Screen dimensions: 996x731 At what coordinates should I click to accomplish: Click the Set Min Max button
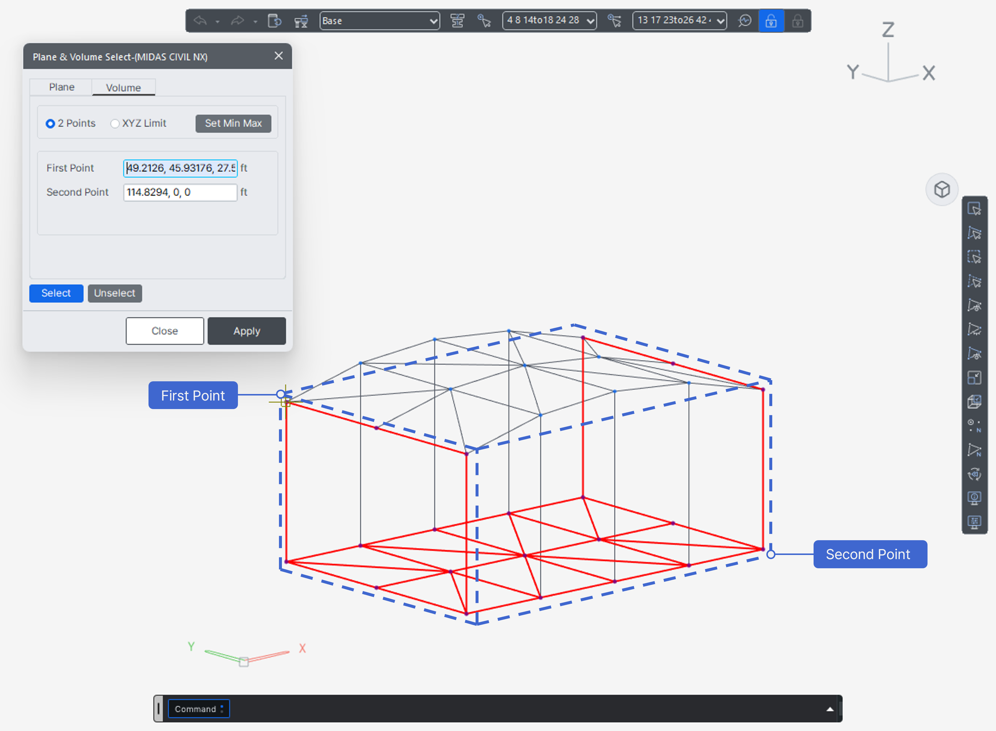tap(233, 123)
